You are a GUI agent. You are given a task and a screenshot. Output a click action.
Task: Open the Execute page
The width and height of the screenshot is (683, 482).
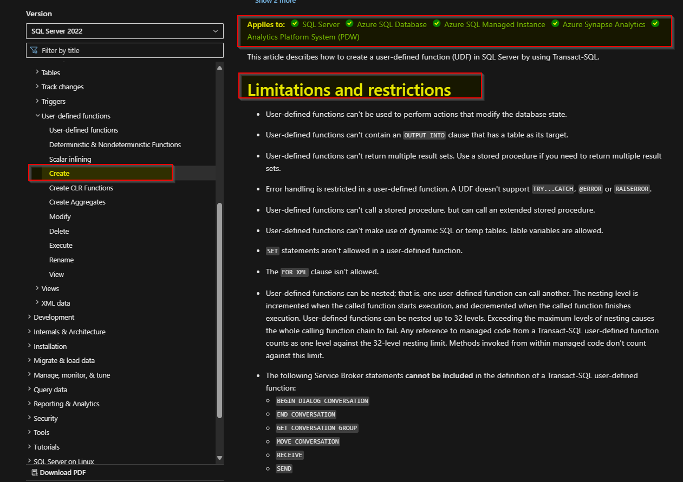[61, 245]
